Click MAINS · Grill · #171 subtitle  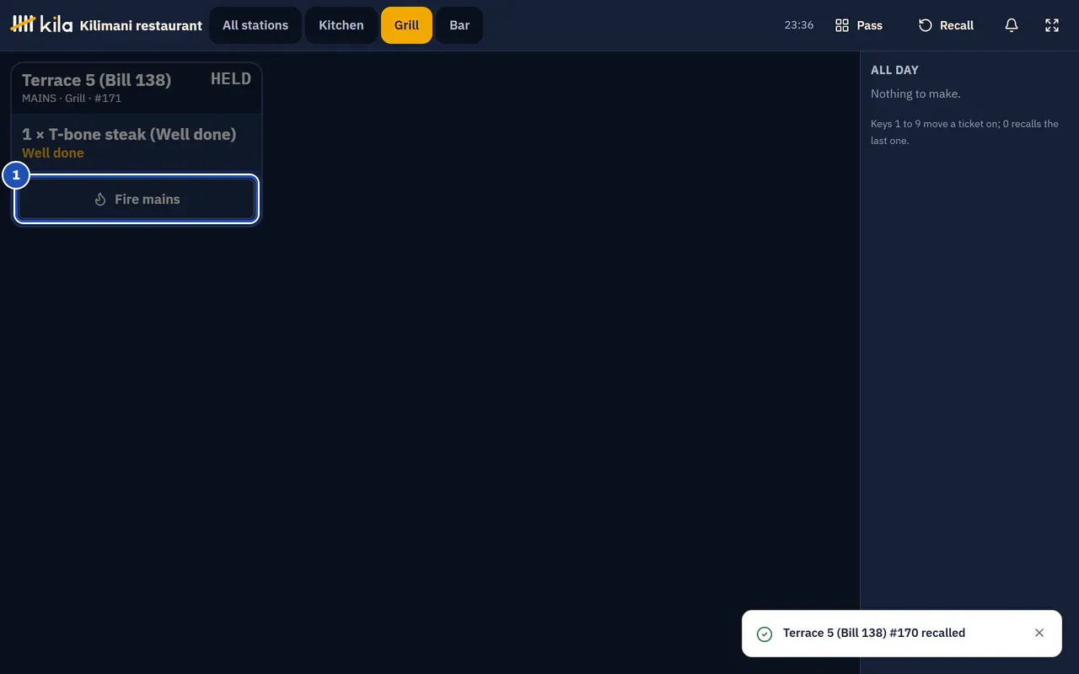tap(72, 98)
